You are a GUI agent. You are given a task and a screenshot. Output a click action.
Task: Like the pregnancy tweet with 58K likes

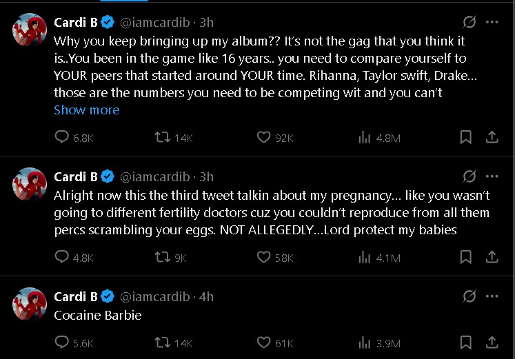coord(263,258)
